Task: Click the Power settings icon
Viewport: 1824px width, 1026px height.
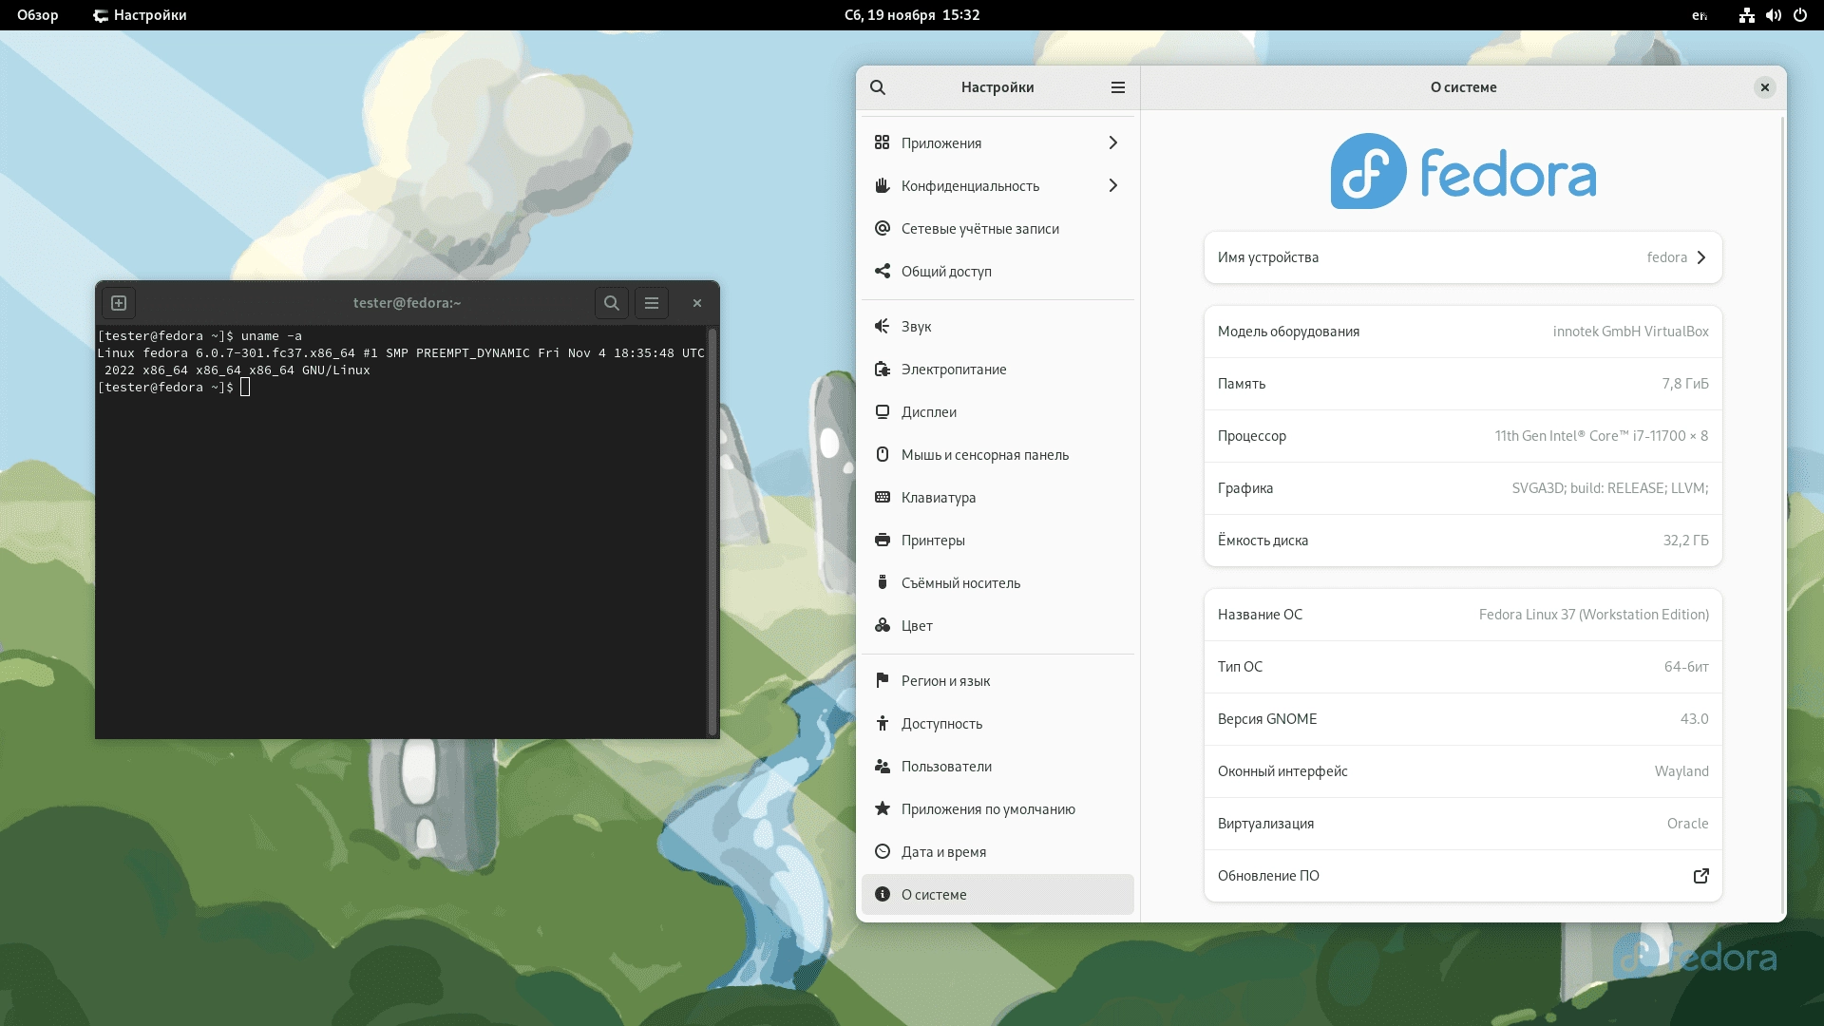Action: (883, 369)
